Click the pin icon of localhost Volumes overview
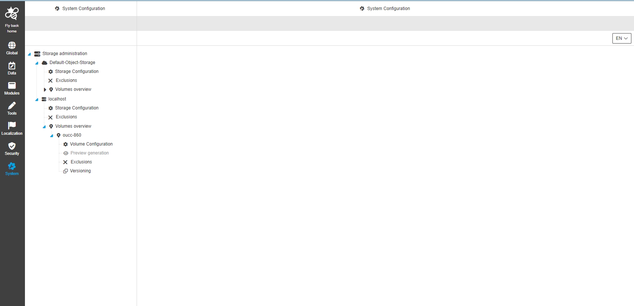Screen dimensions: 634x306 coord(51,126)
